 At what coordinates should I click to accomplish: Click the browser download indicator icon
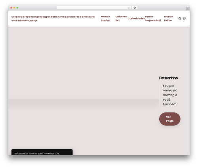tap(135, 8)
